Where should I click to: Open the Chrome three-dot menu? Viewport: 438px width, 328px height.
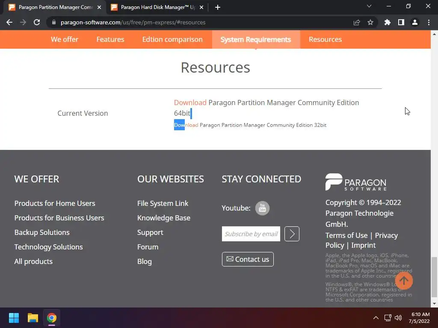429,22
